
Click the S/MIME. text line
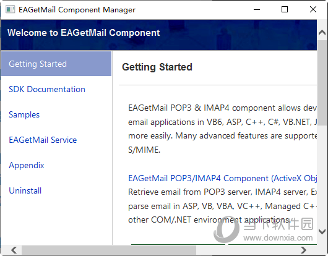pyautogui.click(x=144, y=150)
